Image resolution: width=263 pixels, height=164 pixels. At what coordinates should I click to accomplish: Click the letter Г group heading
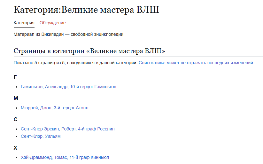pyautogui.click(x=15, y=77)
